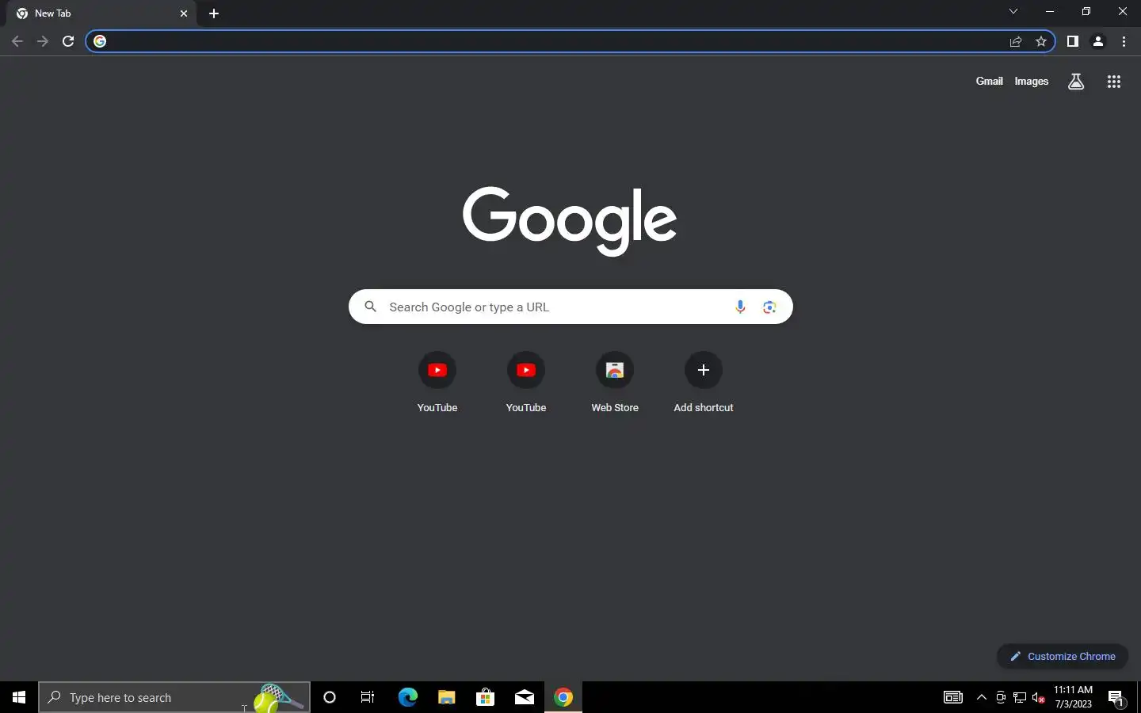Image resolution: width=1141 pixels, height=713 pixels.
Task: Add a new shortcut tile
Action: point(704,383)
